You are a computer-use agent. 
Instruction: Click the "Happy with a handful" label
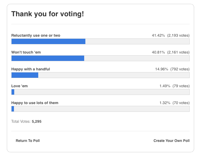pos(31,69)
